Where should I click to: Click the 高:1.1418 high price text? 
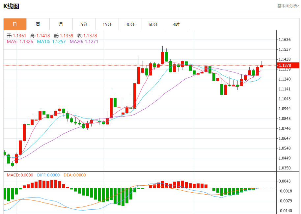coord(40,36)
